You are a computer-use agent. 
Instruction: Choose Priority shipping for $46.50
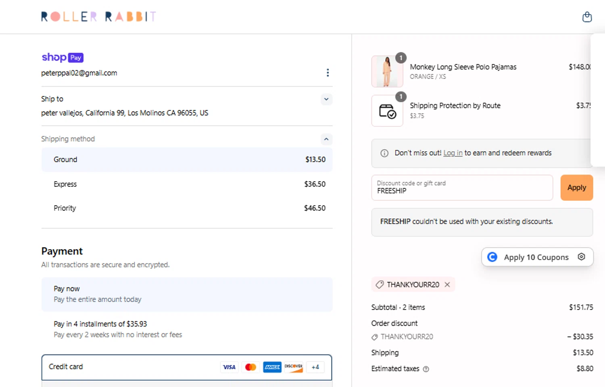click(187, 208)
